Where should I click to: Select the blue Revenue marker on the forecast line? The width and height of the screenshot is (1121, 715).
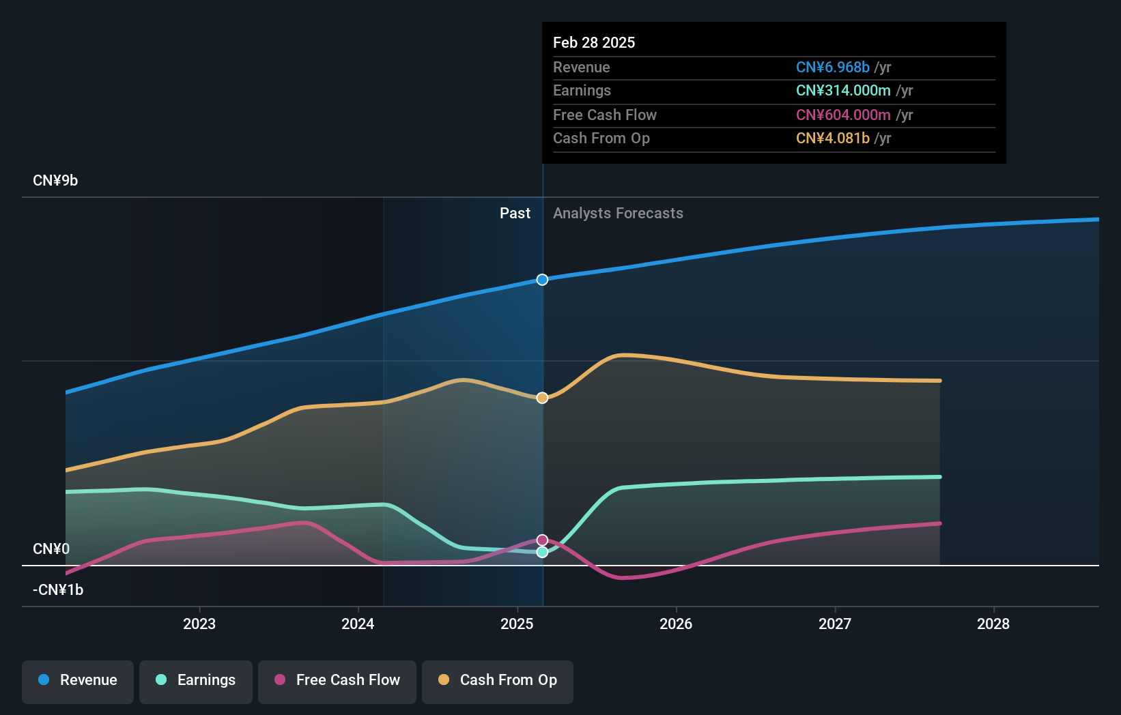point(542,280)
